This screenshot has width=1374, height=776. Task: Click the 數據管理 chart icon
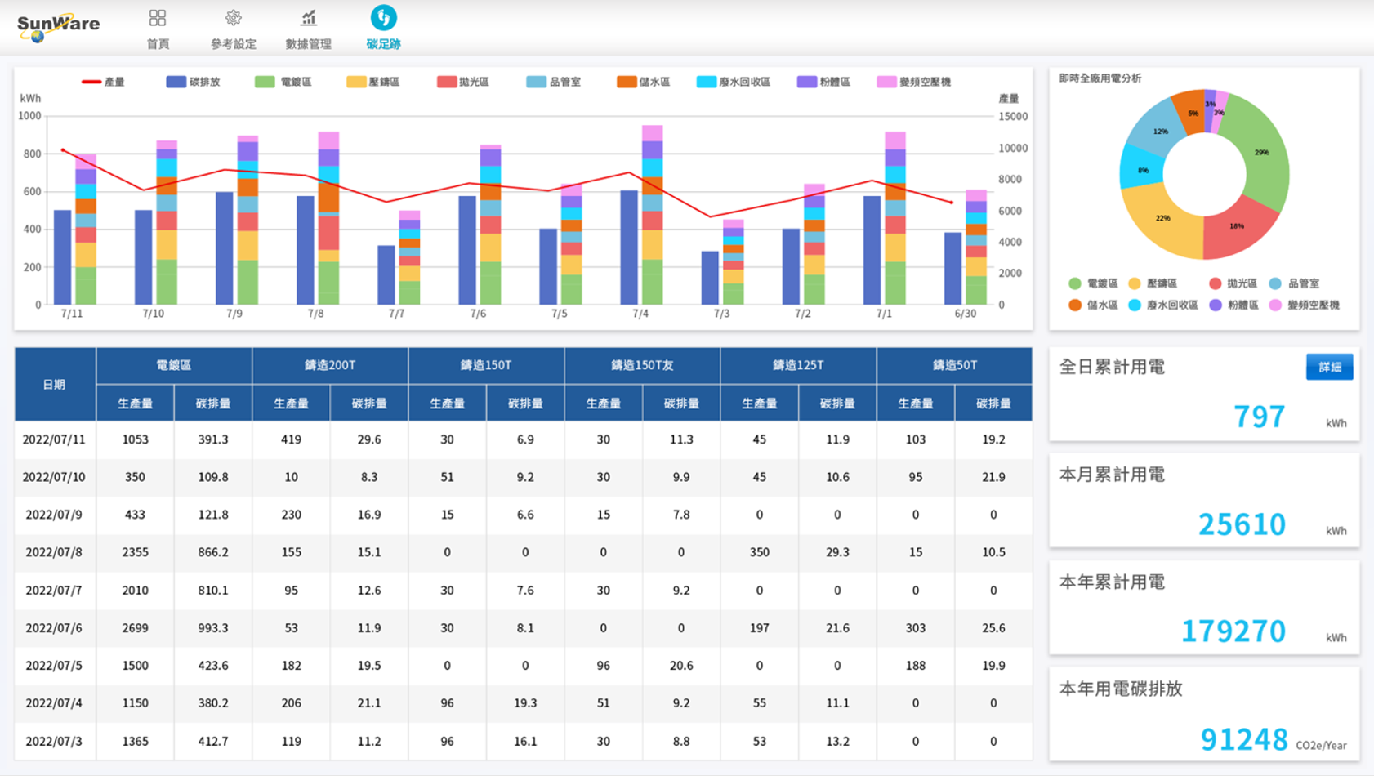(308, 18)
